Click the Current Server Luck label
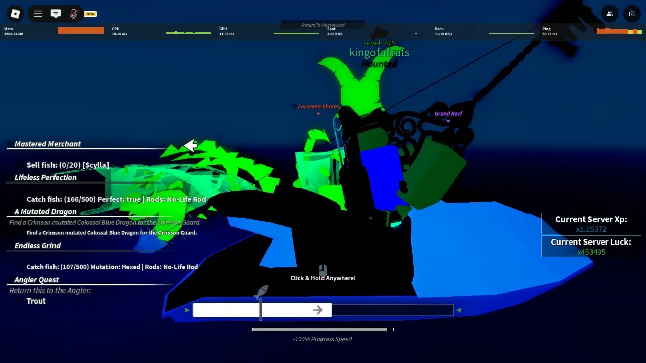This screenshot has width=646, height=363. pos(591,242)
